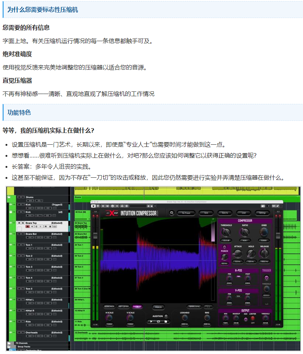Click the magnifier preset search icon
Image resolution: width=303 pixels, height=354 pixels.
pyautogui.click(x=172, y=213)
